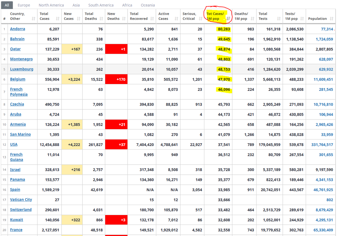Open the Qatar country link
Viewport: 337px width, 236px height.
pyautogui.click(x=15, y=49)
